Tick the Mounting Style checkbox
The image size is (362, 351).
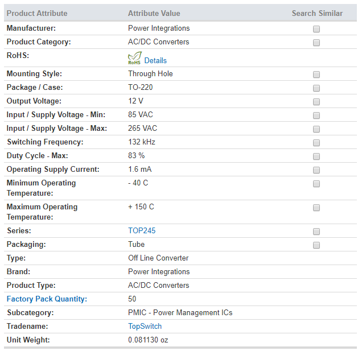pos(316,75)
